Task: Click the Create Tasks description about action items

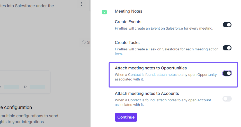Action: pyautogui.click(x=166, y=51)
